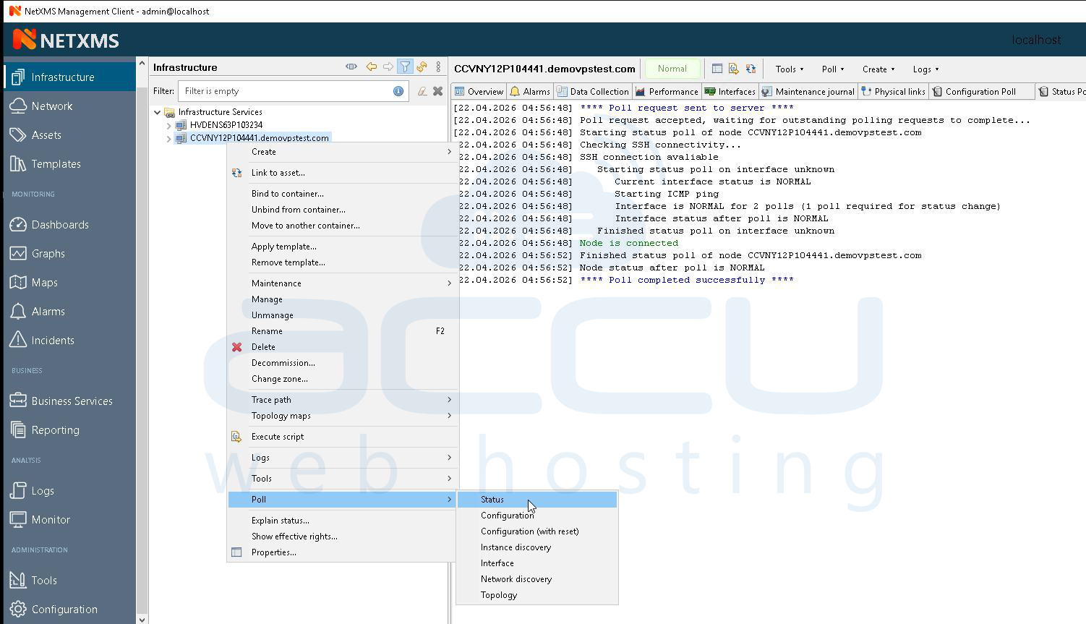Choose Link to asset... in context menu
The image size is (1086, 624).
click(x=342, y=173)
